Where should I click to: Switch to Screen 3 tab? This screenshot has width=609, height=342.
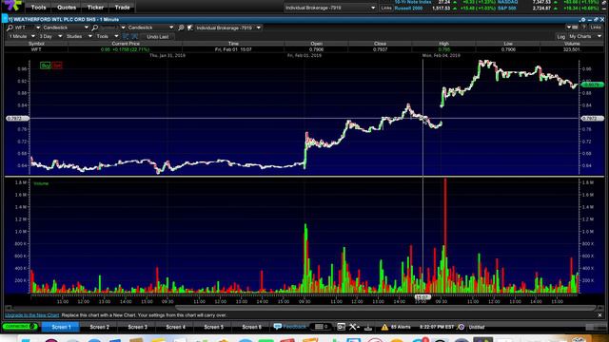tap(137, 327)
